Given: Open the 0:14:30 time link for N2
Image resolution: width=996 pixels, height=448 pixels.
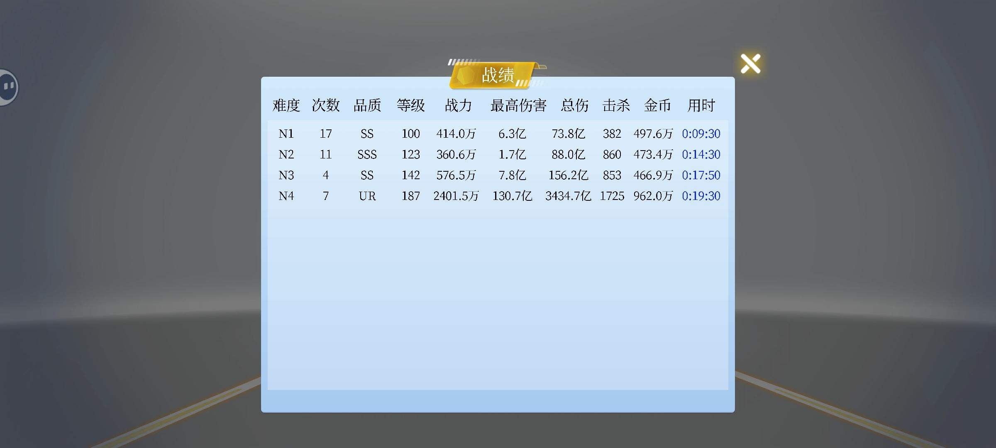Looking at the screenshot, I should [701, 154].
